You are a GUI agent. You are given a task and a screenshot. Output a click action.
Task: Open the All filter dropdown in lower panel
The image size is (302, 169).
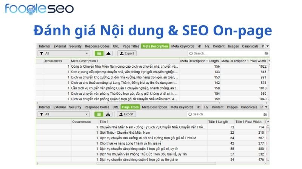click(63, 114)
